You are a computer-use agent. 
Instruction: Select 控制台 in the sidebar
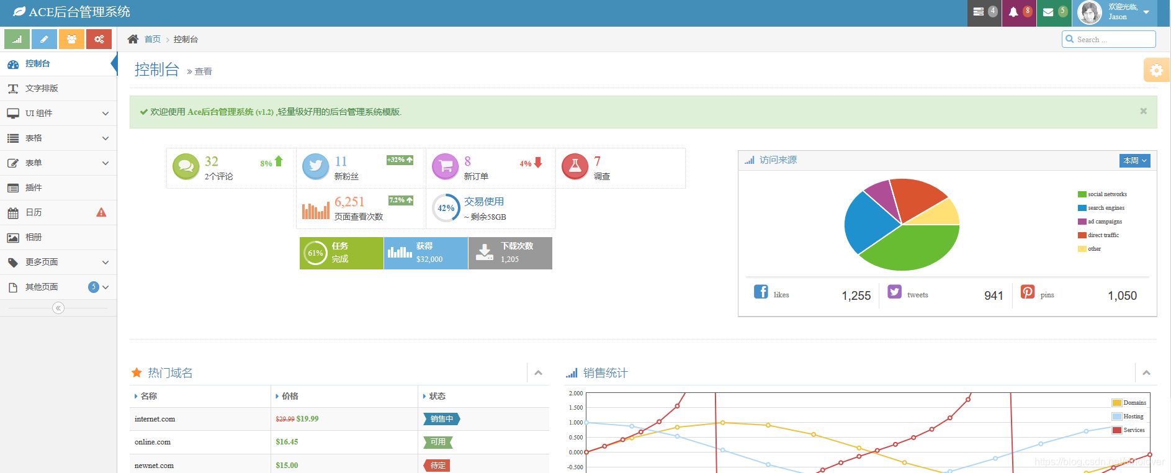pyautogui.click(x=58, y=64)
